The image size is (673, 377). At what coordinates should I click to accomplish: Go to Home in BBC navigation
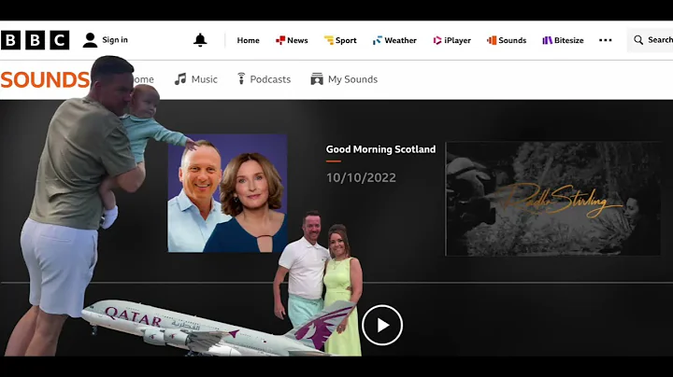248,40
